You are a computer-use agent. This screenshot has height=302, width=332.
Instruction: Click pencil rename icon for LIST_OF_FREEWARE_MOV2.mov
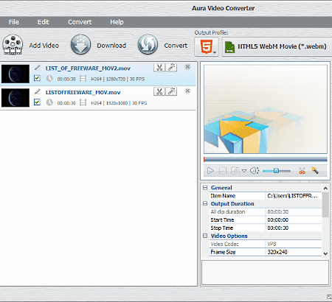coord(38,68)
